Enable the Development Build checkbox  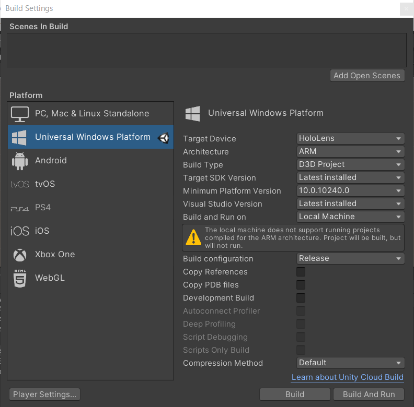pos(301,298)
